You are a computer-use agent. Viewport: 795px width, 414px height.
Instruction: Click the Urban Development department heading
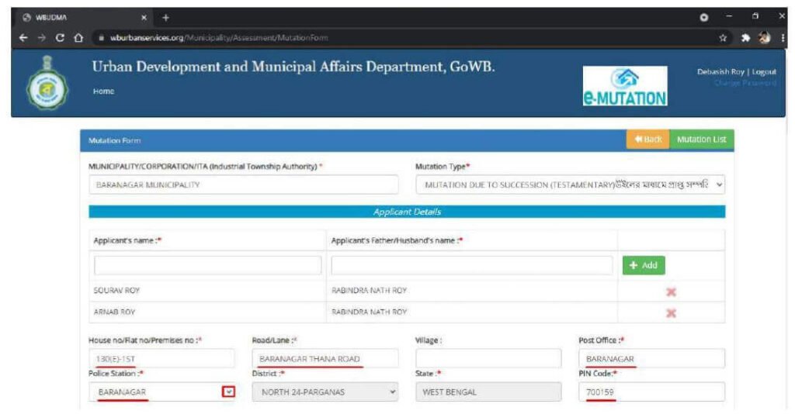[293, 67]
